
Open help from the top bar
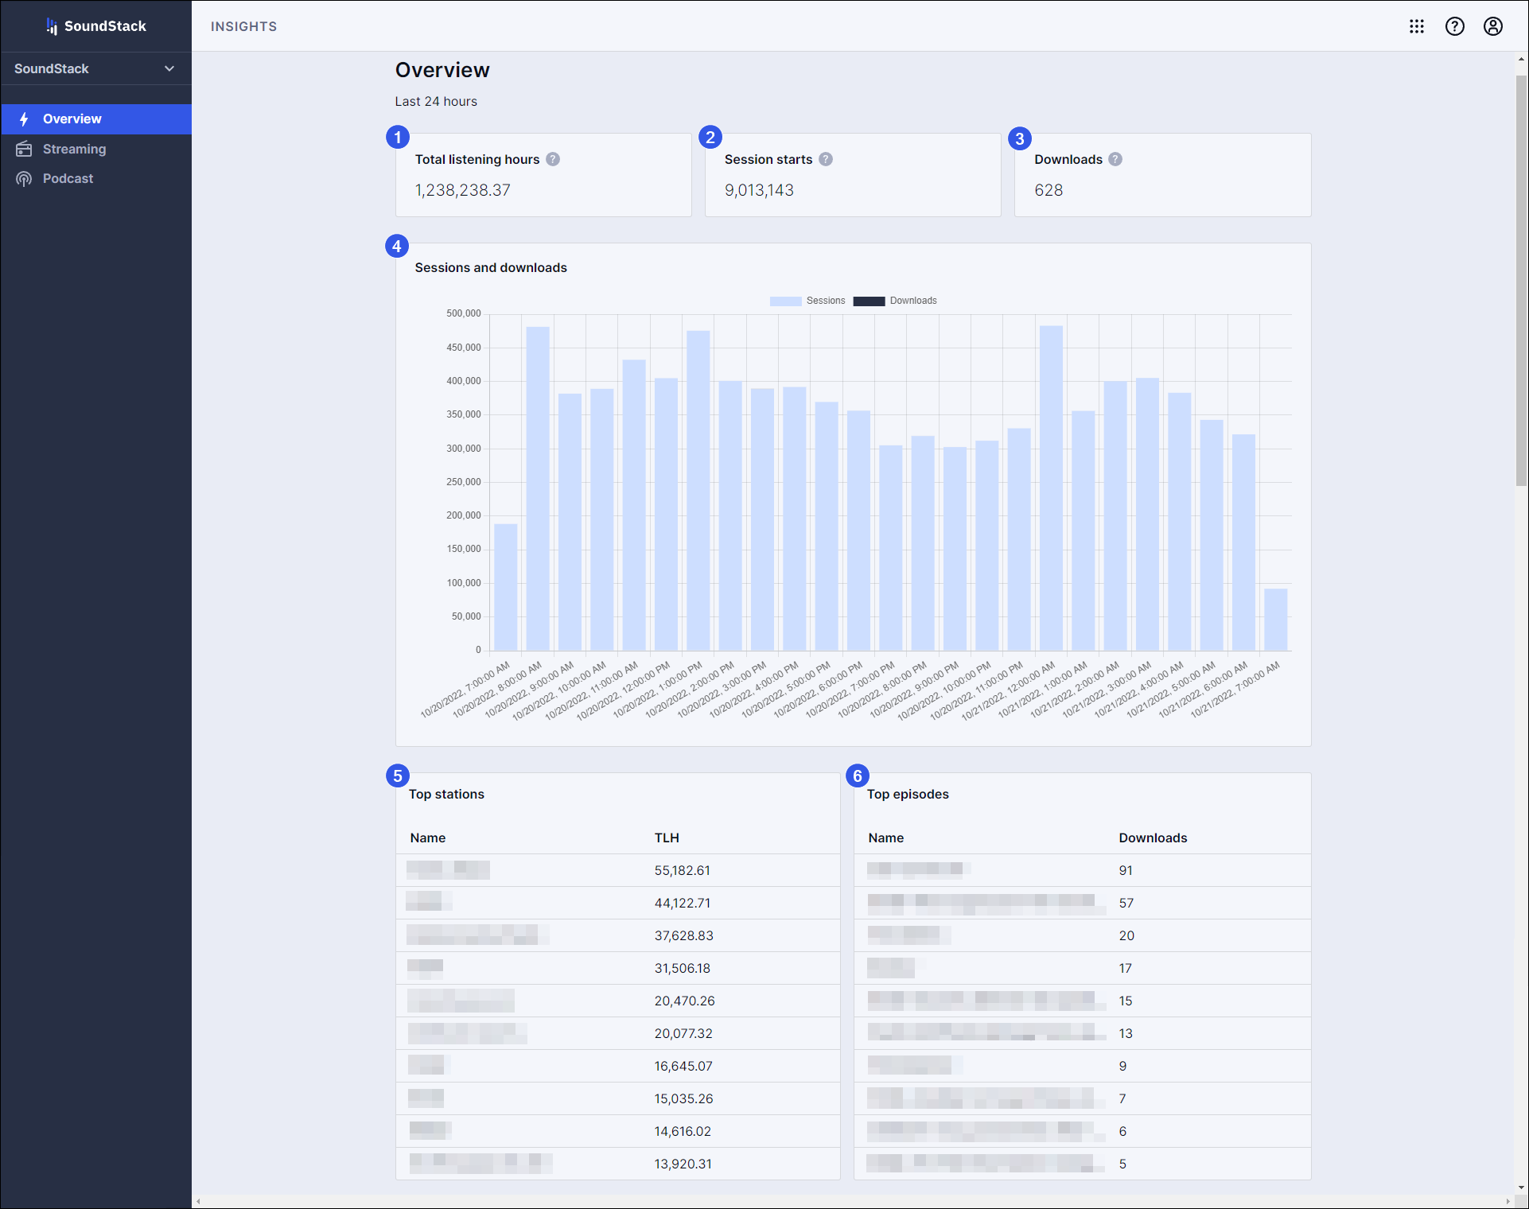pos(1455,26)
